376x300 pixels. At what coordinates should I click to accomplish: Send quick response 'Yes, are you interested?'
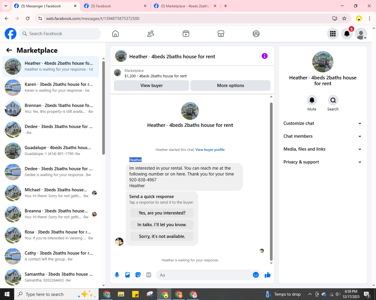162,213
